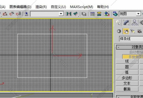Viewport: 143px width, 98px height.
Task: Select the Lights category icon
Action: [133, 31]
